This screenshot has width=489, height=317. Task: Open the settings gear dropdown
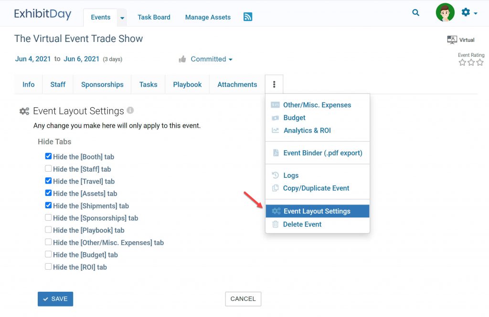(x=469, y=13)
